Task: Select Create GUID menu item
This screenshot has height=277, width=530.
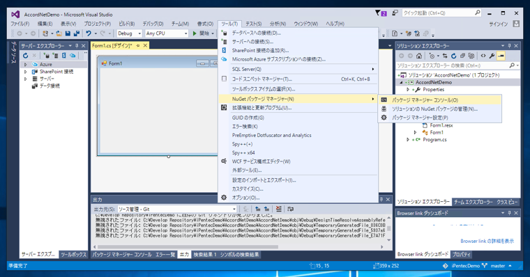Action: point(298,118)
